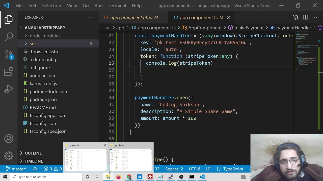
Task: Open the Extensions view
Action: [x=9, y=72]
